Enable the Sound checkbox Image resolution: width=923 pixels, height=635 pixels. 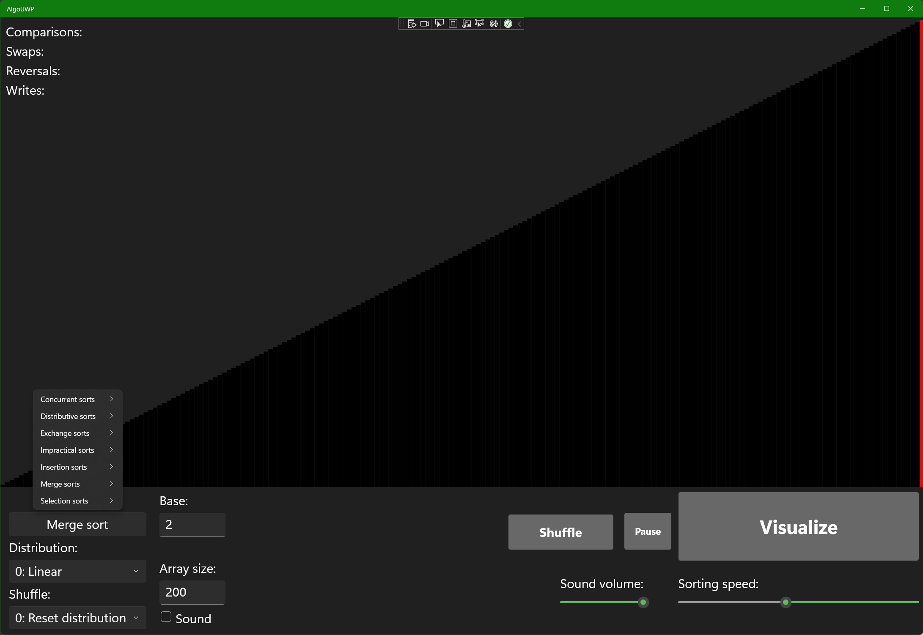(166, 617)
